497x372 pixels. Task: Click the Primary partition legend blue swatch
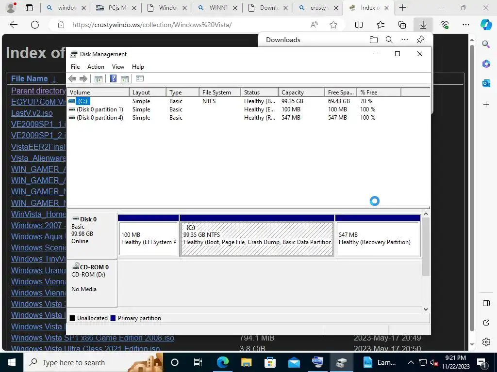[x=113, y=318]
